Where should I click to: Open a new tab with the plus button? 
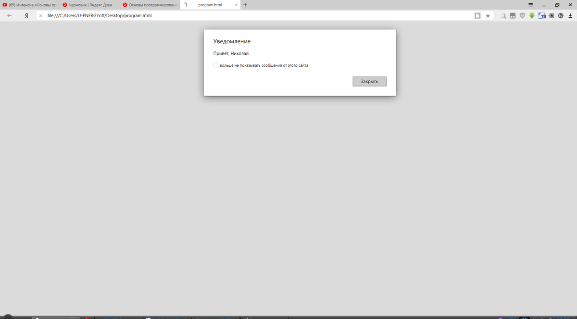[x=245, y=5]
